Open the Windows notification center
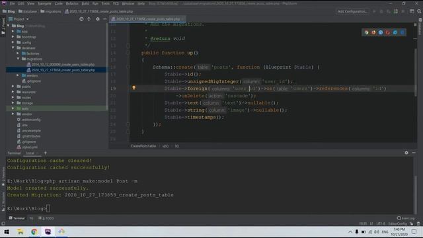423x238 pixels. pyautogui.click(x=414, y=232)
